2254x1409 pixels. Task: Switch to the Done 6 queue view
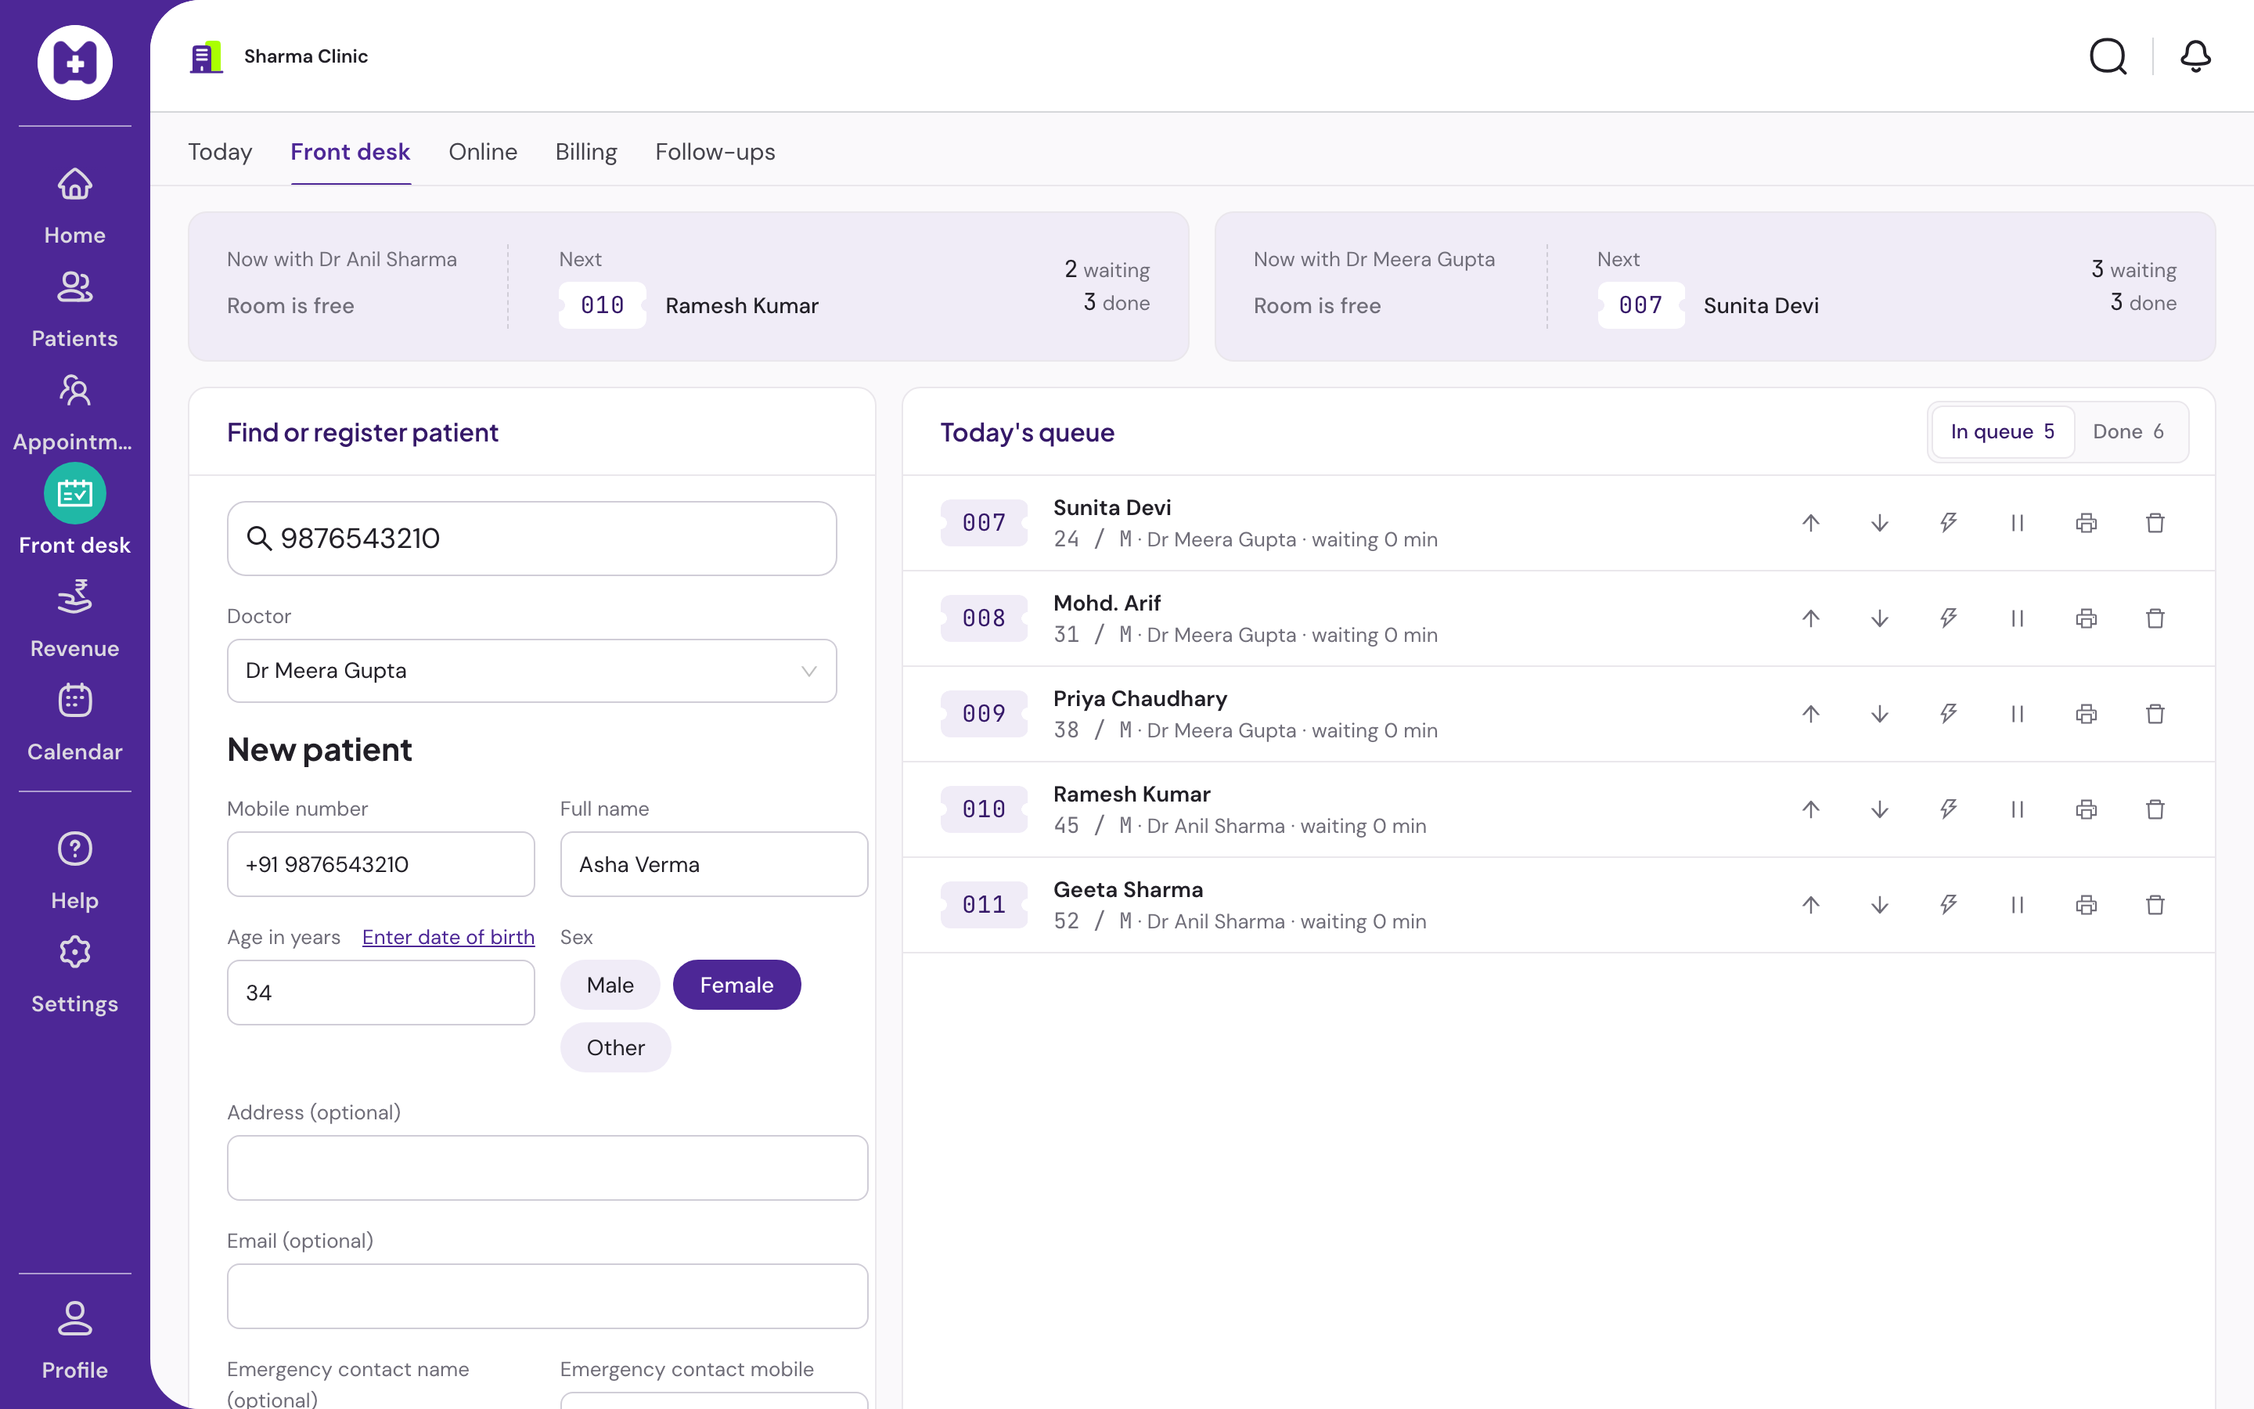pyautogui.click(x=2128, y=431)
